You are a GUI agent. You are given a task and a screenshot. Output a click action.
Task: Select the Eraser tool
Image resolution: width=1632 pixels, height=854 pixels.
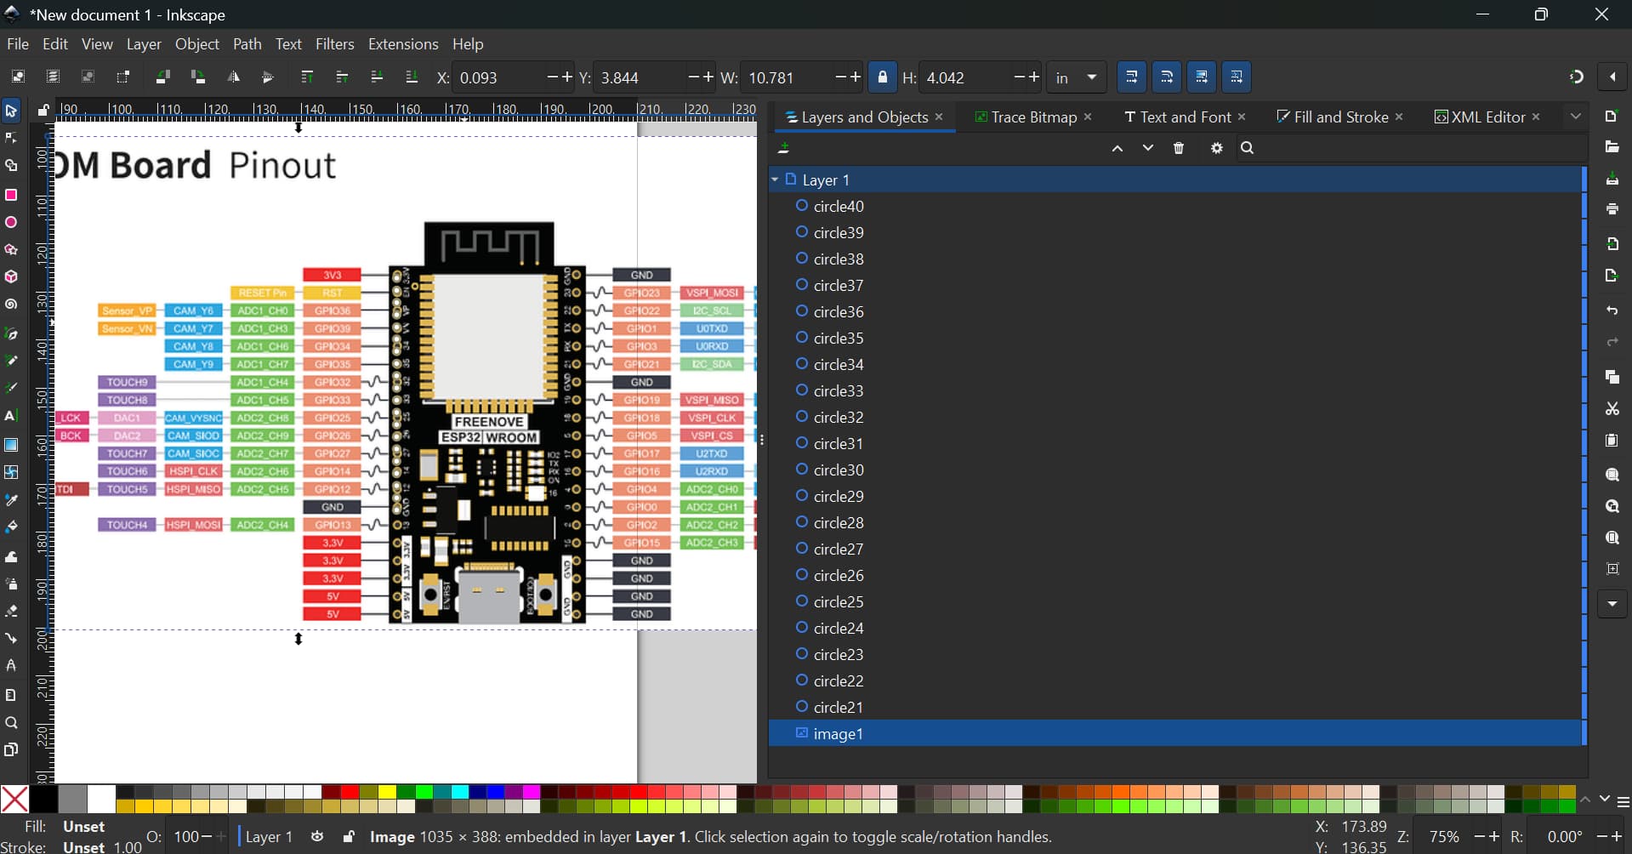(x=11, y=612)
